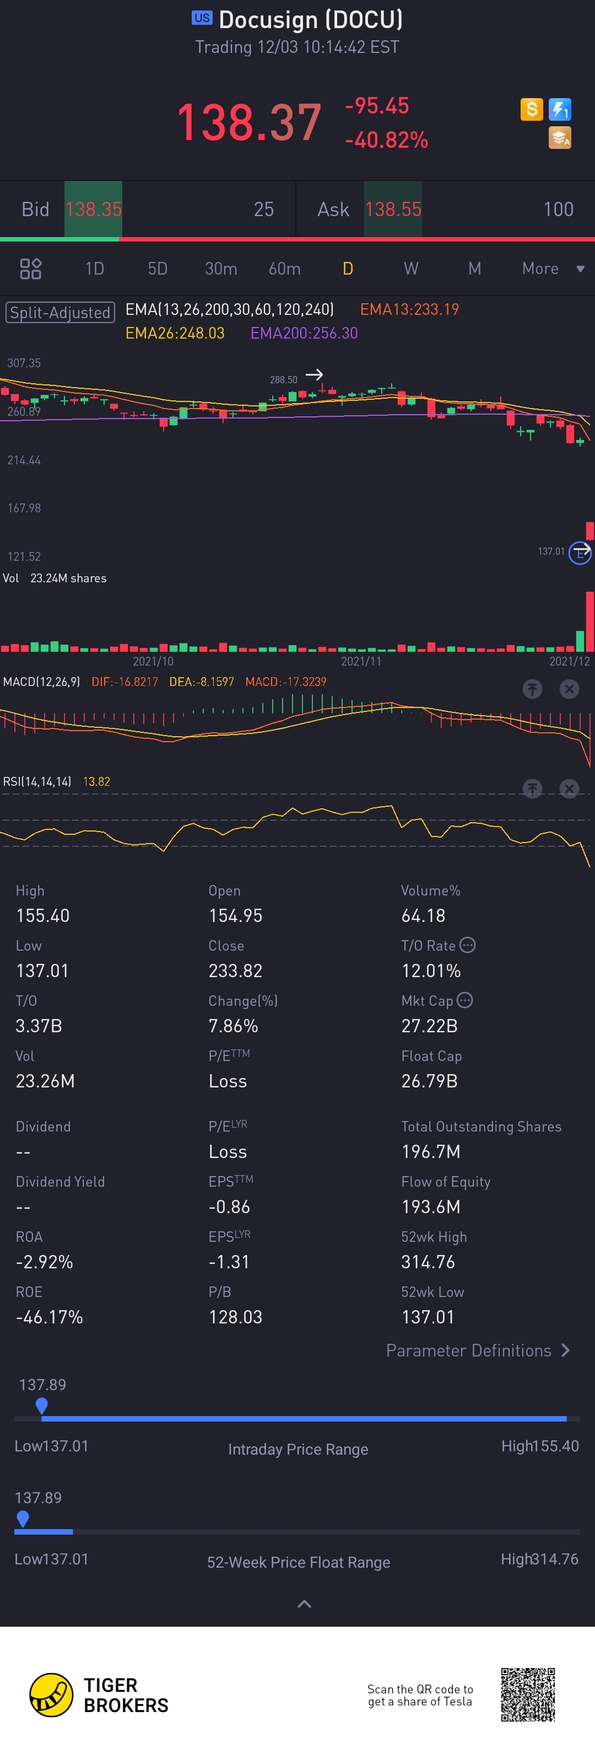Tap the ROE value -46.17%

coord(49,1317)
